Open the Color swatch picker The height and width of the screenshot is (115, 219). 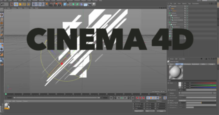[180, 84]
